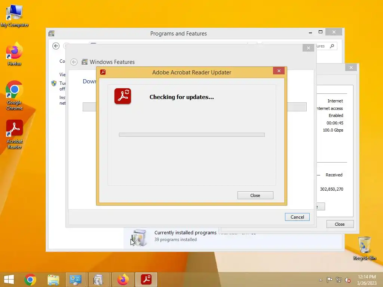Screen dimensions: 383x287
Task: Minimize the Programs and Features window
Action: [x=310, y=32]
